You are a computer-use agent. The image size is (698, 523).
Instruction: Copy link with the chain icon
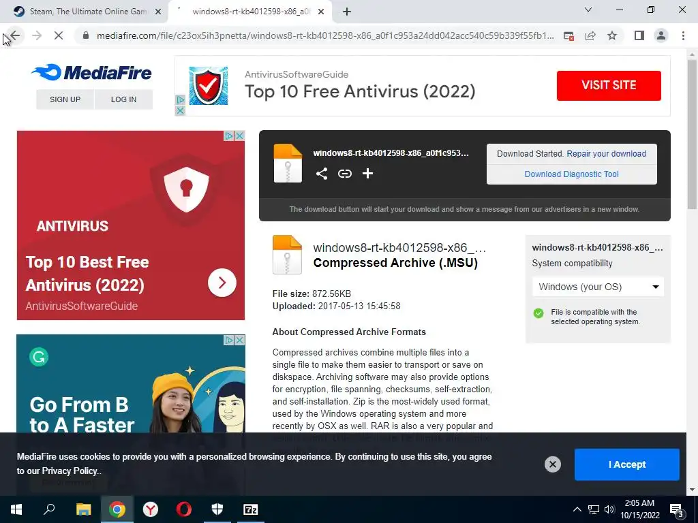344,174
